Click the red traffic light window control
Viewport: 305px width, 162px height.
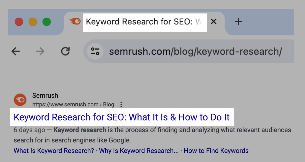click(x=19, y=22)
